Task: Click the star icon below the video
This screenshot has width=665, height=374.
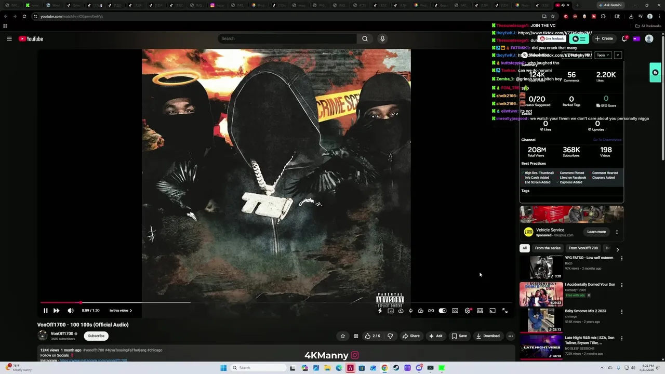Action: point(343,336)
